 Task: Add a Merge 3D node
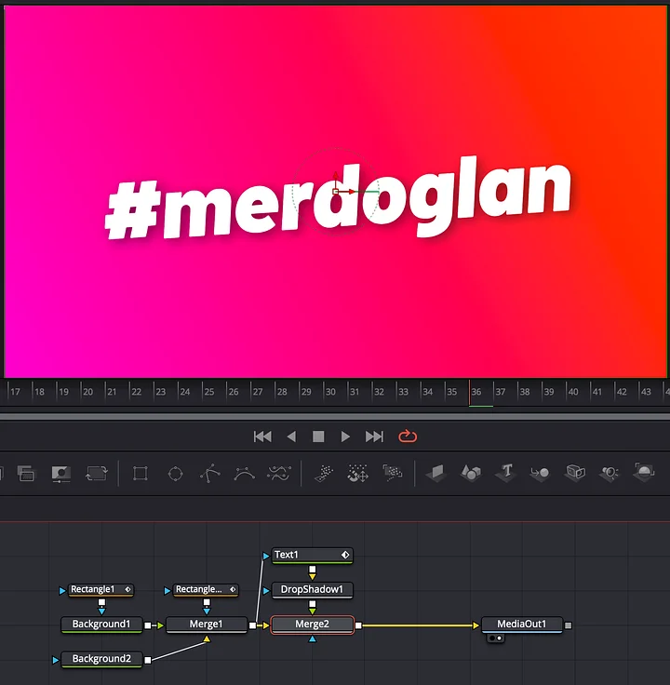tap(540, 473)
